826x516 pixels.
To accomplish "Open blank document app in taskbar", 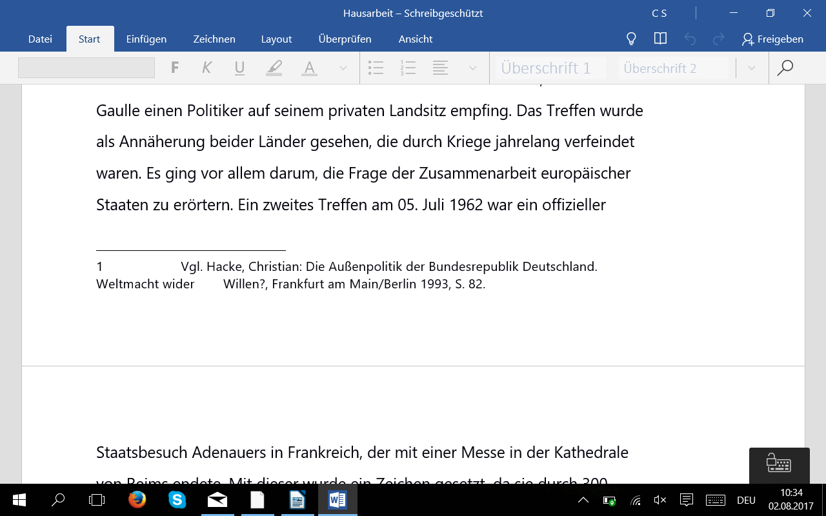I will (x=257, y=500).
